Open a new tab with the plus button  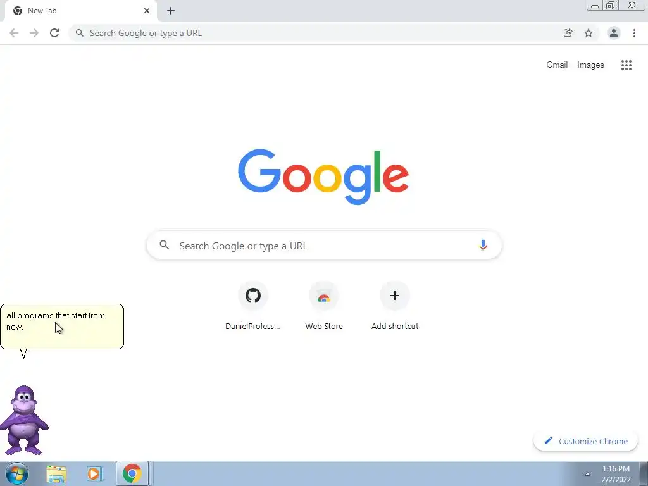[x=171, y=11]
